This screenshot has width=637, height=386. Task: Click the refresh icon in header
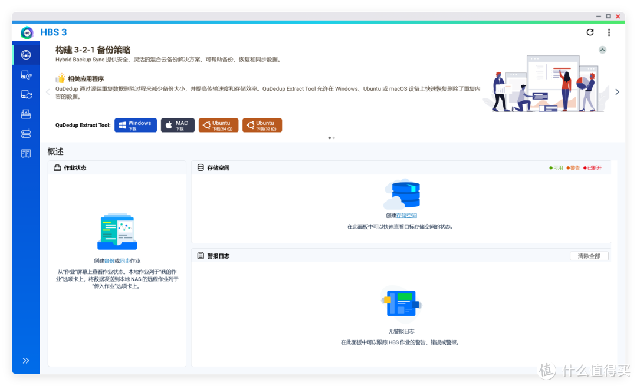pos(590,32)
